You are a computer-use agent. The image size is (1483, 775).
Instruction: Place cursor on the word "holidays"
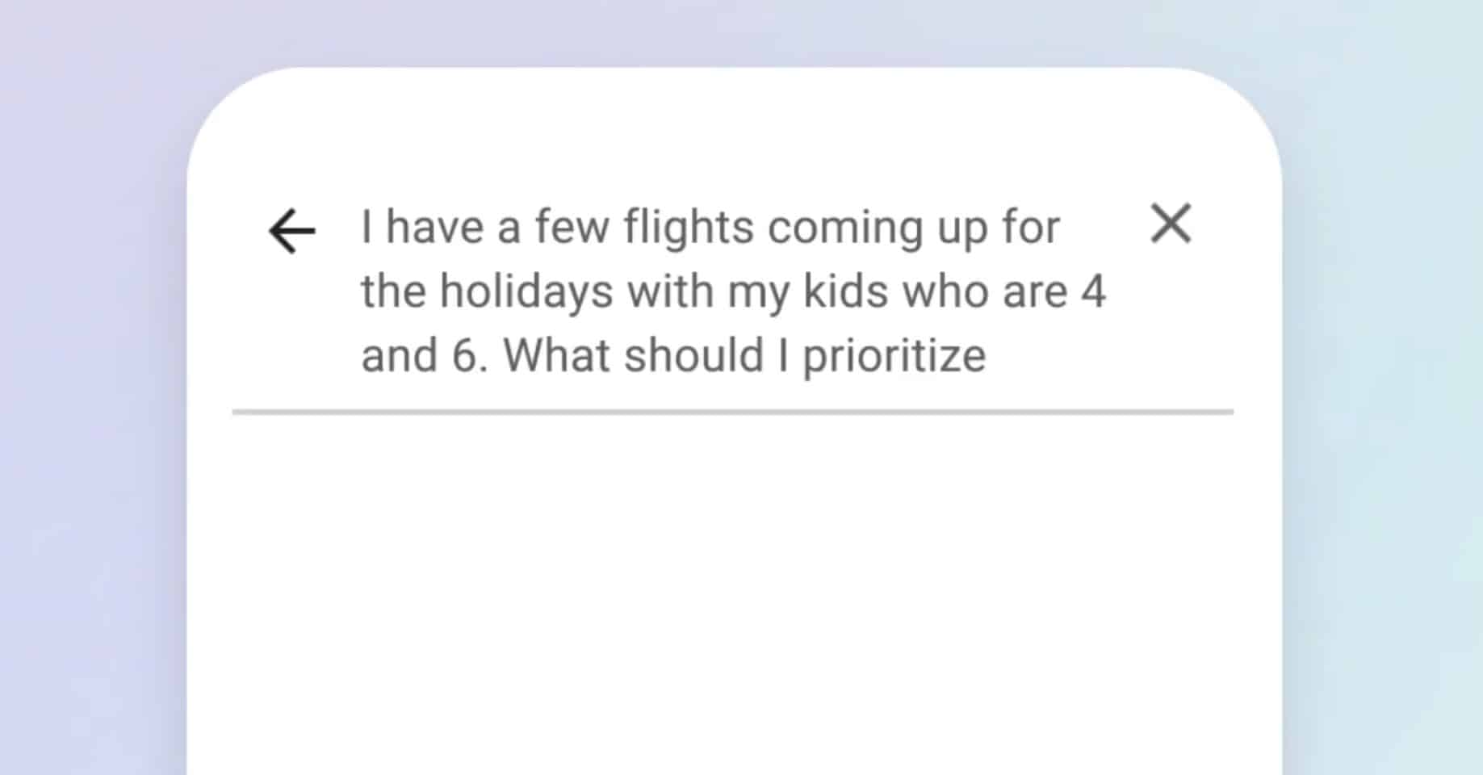coord(526,292)
